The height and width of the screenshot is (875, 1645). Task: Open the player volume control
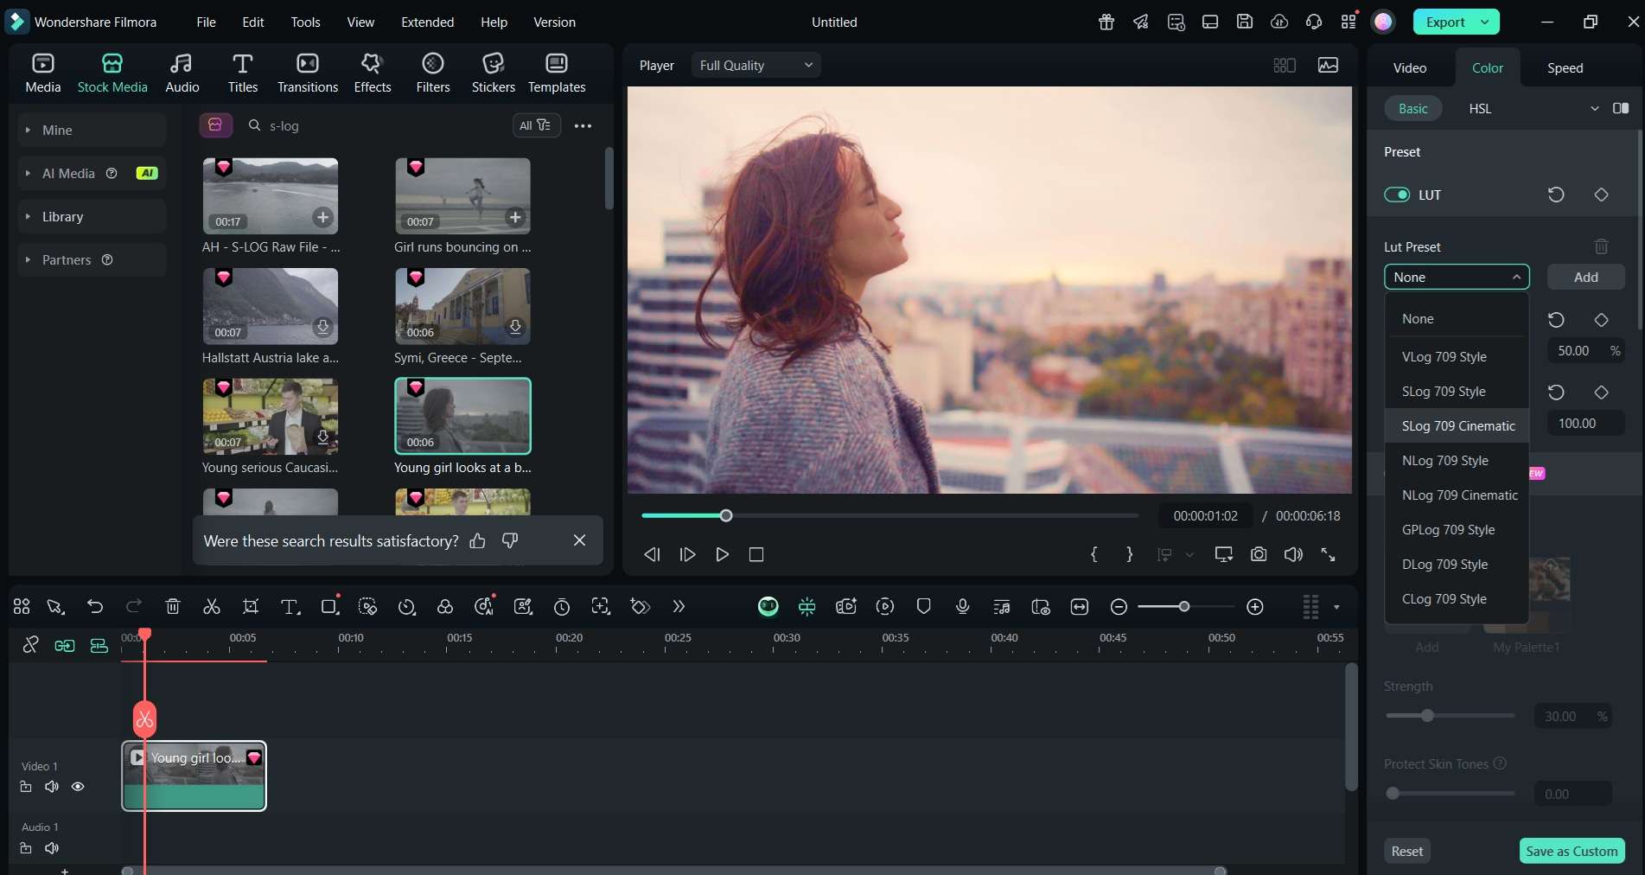click(x=1293, y=554)
